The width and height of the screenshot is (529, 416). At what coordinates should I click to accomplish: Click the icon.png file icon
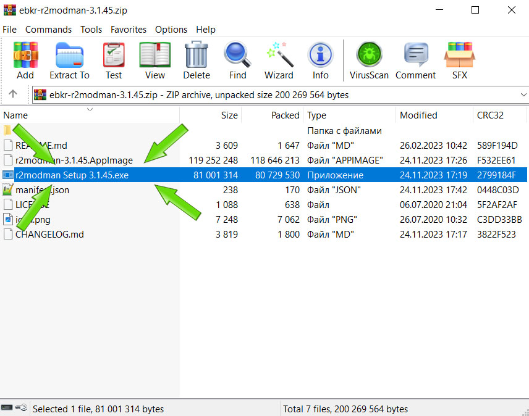(8, 220)
